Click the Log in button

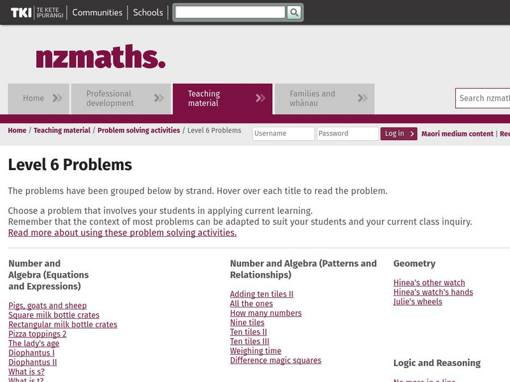(x=399, y=134)
